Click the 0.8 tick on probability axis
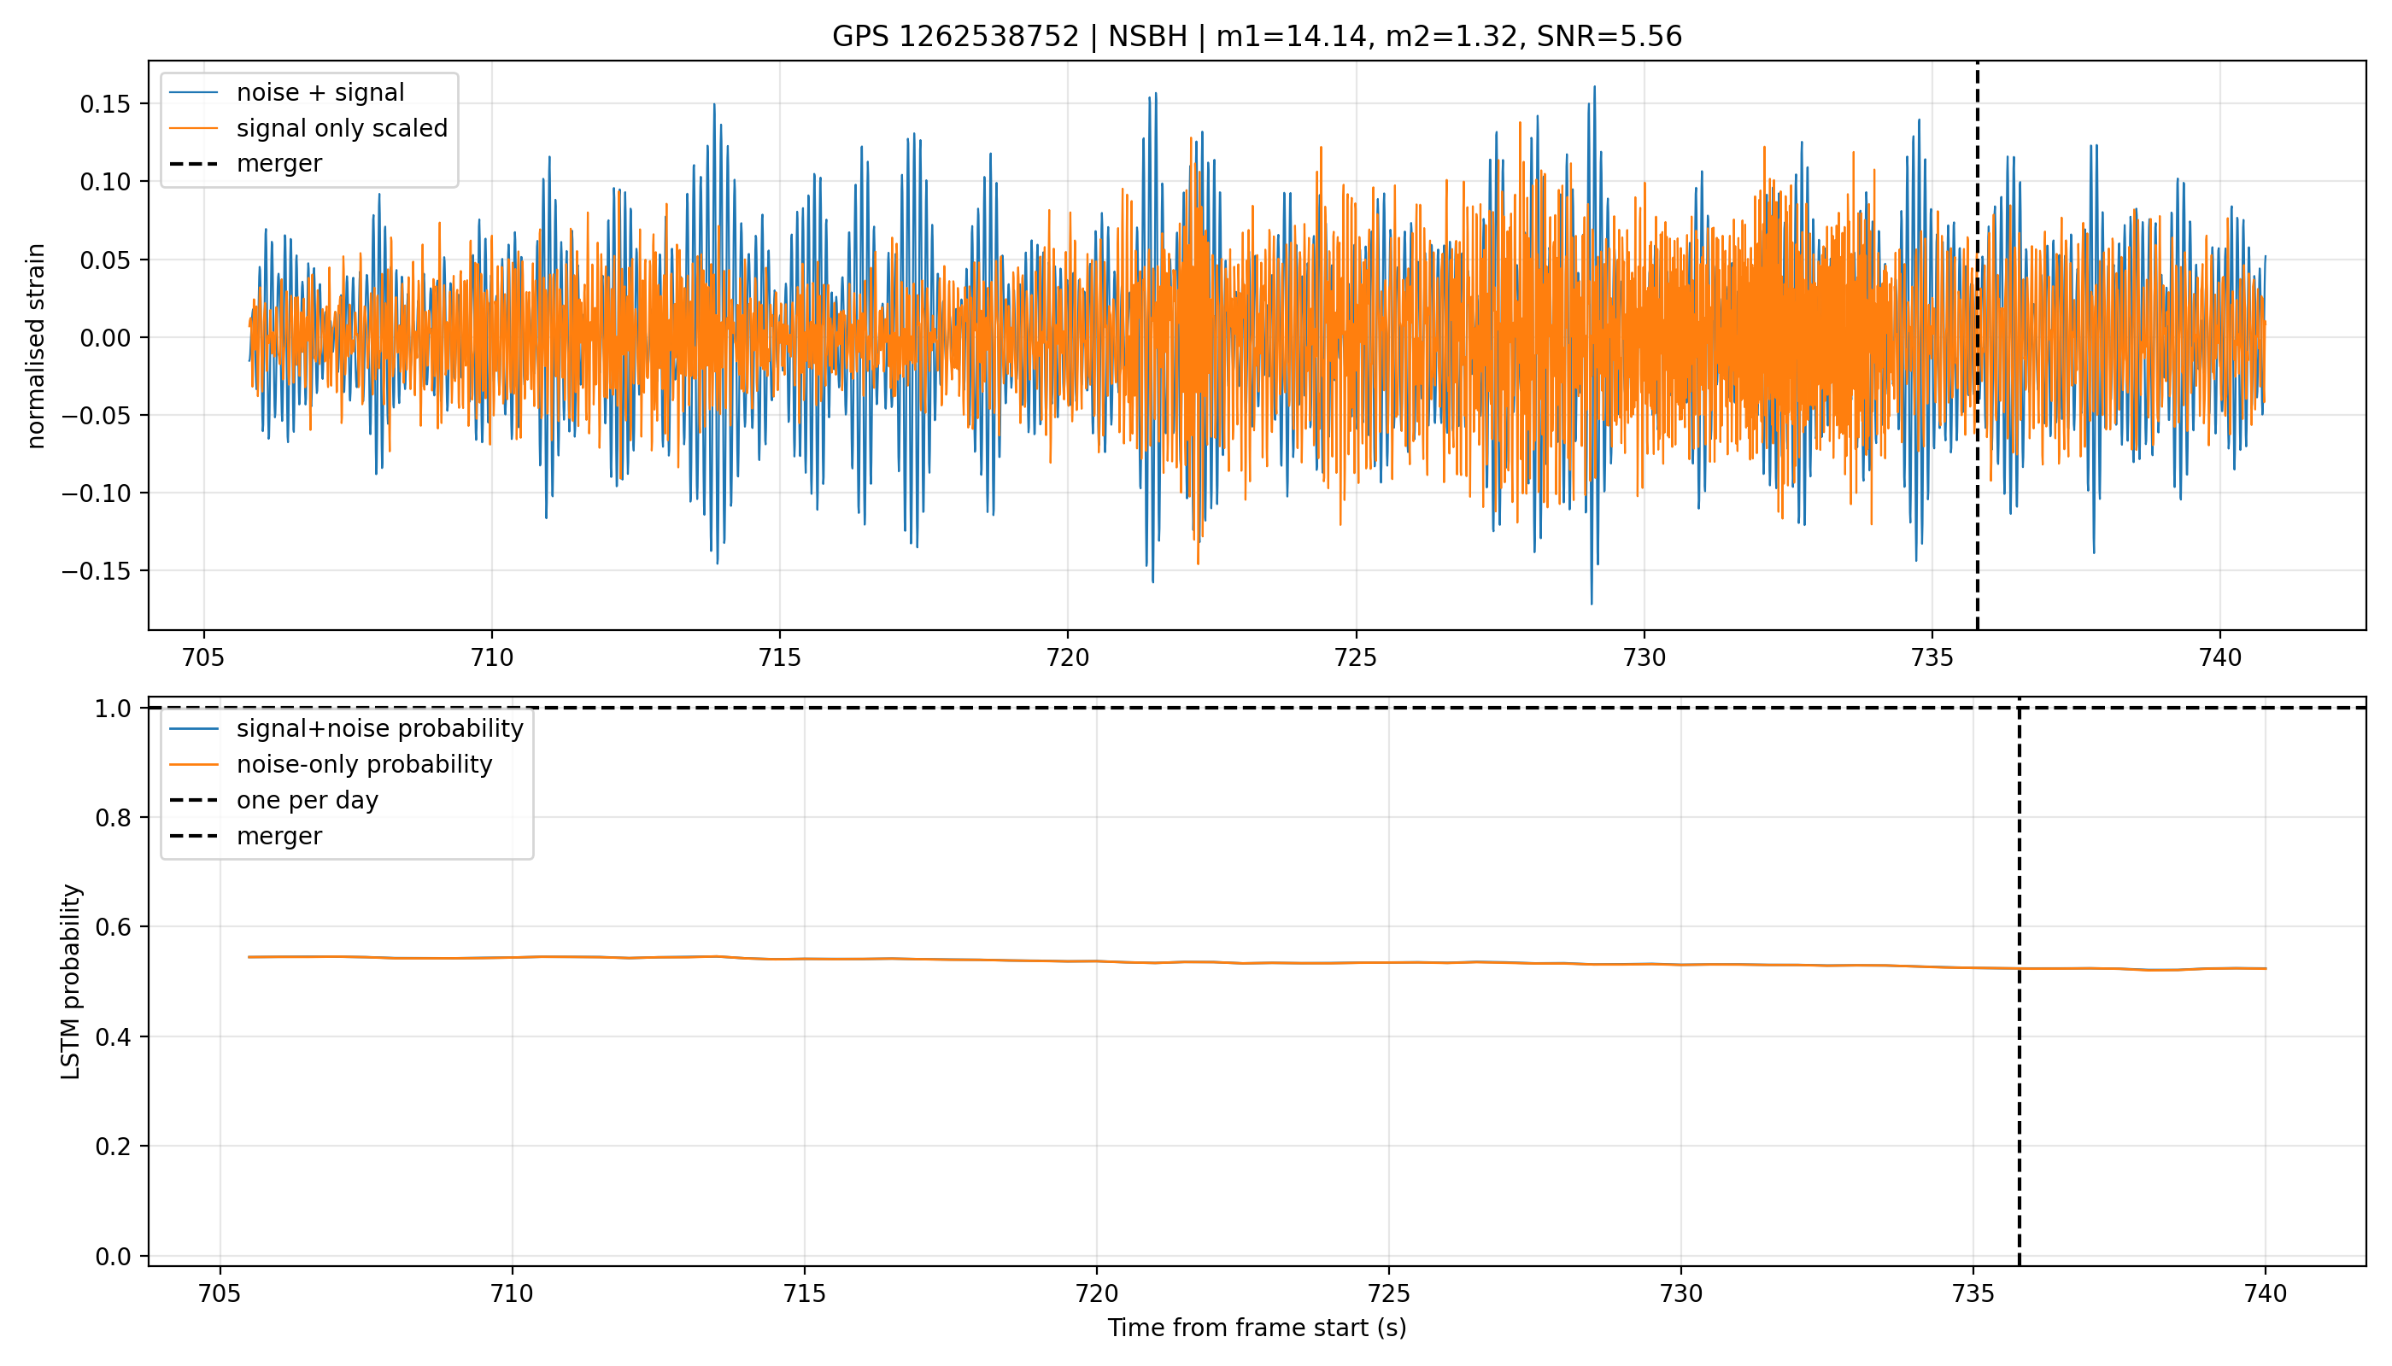The height and width of the screenshot is (1366, 2392). [114, 818]
